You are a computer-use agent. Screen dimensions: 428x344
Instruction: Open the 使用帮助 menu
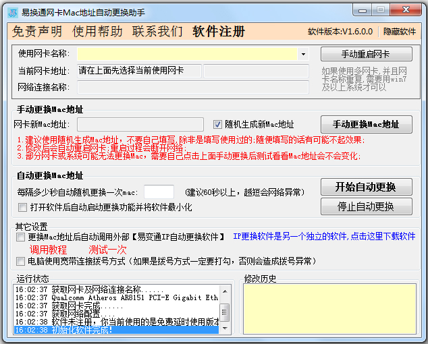coord(97,32)
